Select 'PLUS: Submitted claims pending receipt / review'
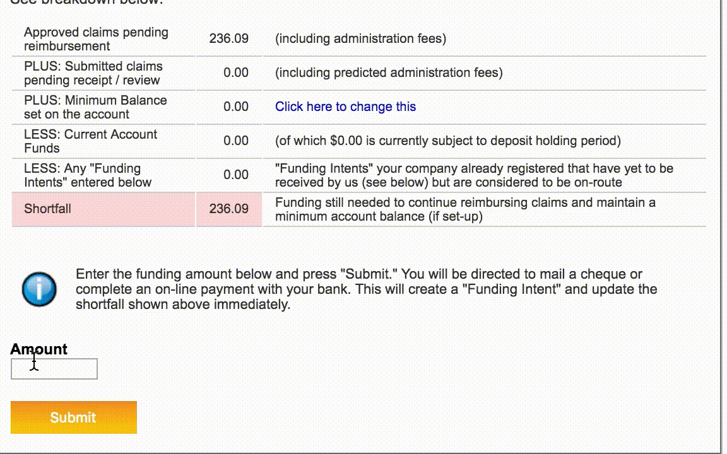This screenshot has height=454, width=727. [x=93, y=73]
